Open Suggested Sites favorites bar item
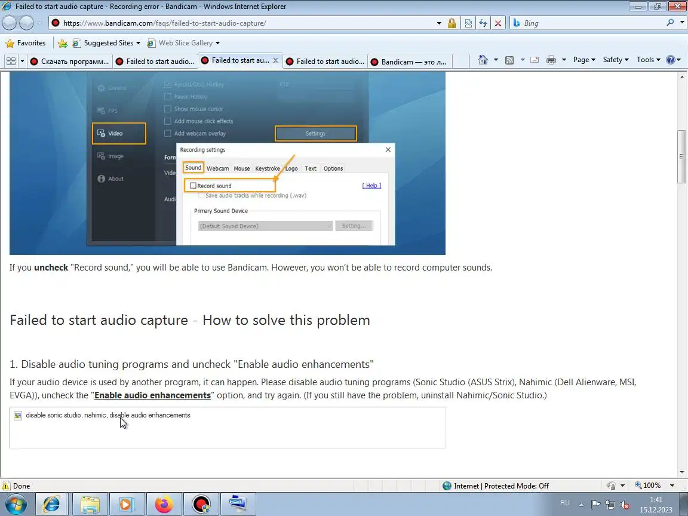 point(107,43)
